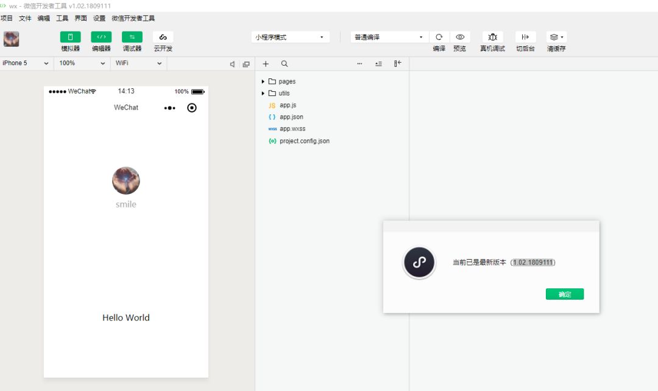Click the version number 1.02.1809111 text
The width and height of the screenshot is (658, 391).
533,263
